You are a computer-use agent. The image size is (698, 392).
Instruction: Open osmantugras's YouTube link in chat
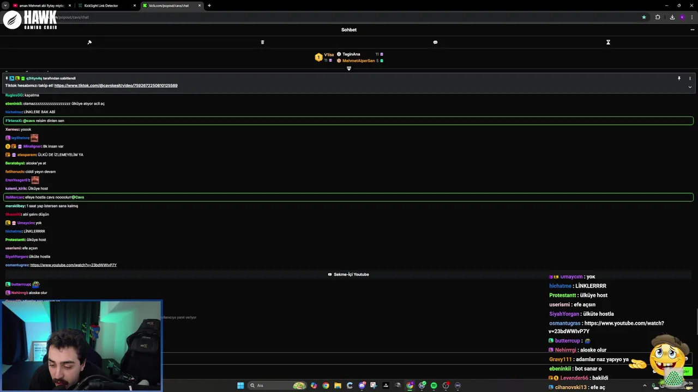click(x=74, y=265)
